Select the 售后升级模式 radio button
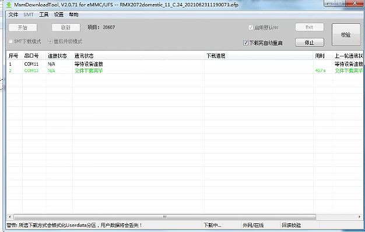Screen dimensions: 365x232 [x=50, y=41]
